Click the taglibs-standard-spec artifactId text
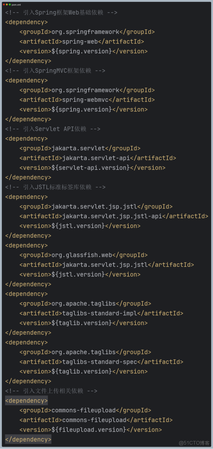 click(99, 362)
